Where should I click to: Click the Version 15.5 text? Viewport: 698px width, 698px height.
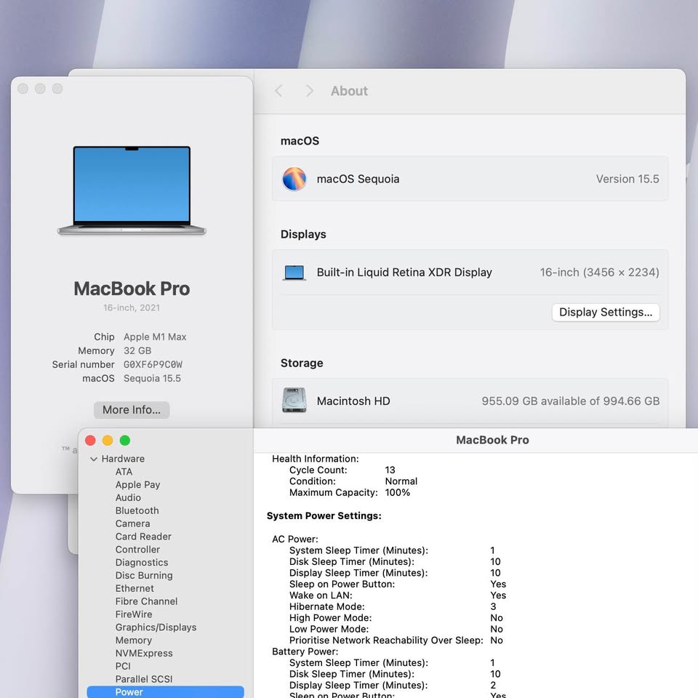point(627,179)
